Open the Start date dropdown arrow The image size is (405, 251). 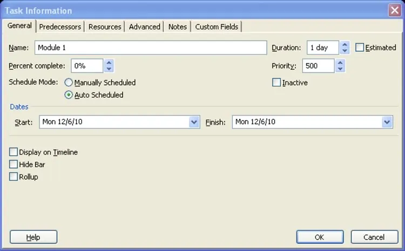tap(194, 122)
